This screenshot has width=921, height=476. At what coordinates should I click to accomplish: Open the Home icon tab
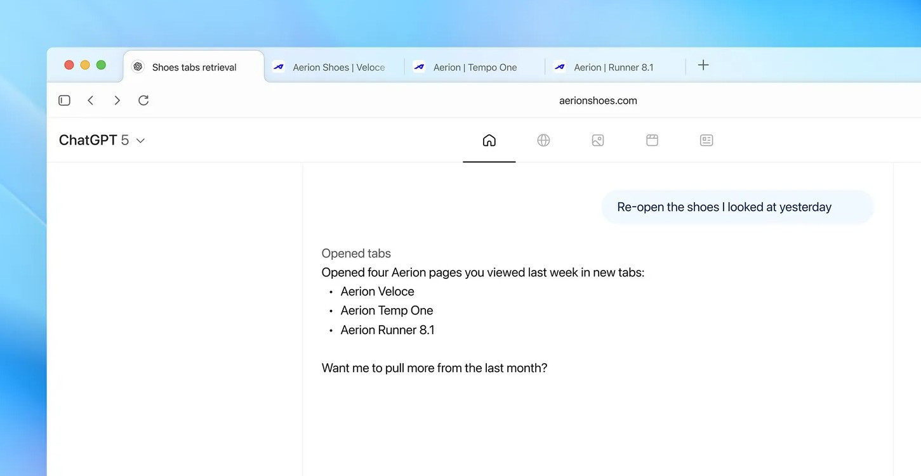(x=489, y=141)
